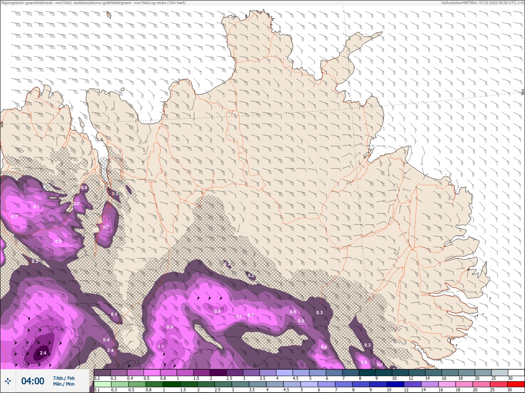The image size is (525, 393).
Task: Select white snow swatch after value 30
Action: (x=516, y=372)
